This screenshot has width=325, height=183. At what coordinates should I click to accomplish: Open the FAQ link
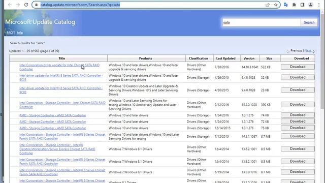pos(10,33)
